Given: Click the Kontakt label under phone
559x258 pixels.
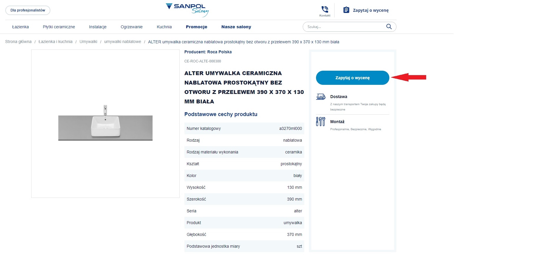Looking at the screenshot, I should click(325, 16).
